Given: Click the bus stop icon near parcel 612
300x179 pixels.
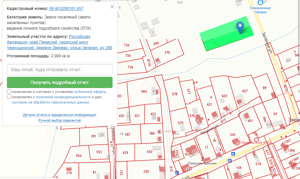Looking at the screenshot, I should pyautogui.click(x=177, y=173).
